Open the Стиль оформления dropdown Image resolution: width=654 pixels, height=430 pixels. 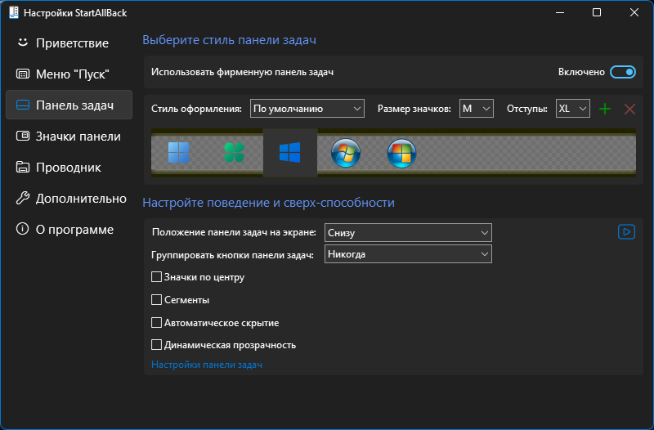pos(307,109)
